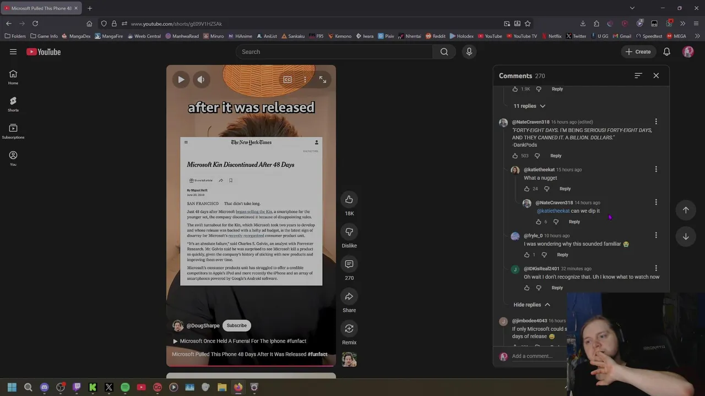
Task: Dislike the short
Action: 349,232
